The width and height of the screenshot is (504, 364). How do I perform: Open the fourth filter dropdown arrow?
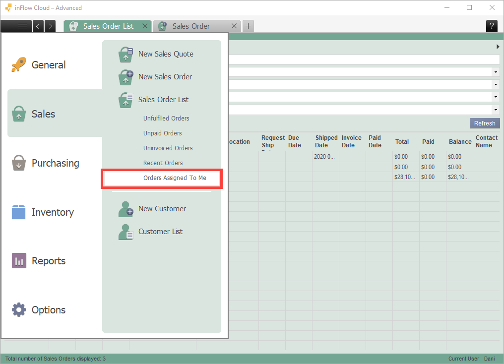pos(496,110)
